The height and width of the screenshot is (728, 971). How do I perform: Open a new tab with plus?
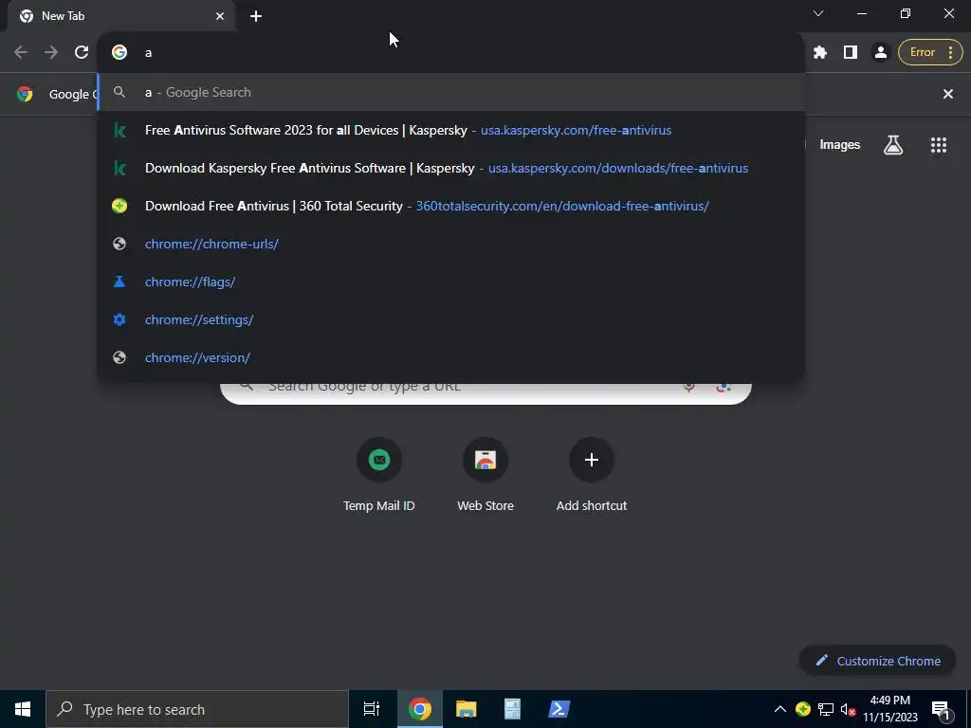tap(256, 16)
